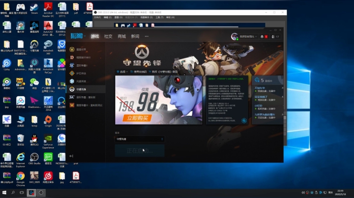Click the launching game play button
The height and width of the screenshot is (198, 354).
point(140,150)
